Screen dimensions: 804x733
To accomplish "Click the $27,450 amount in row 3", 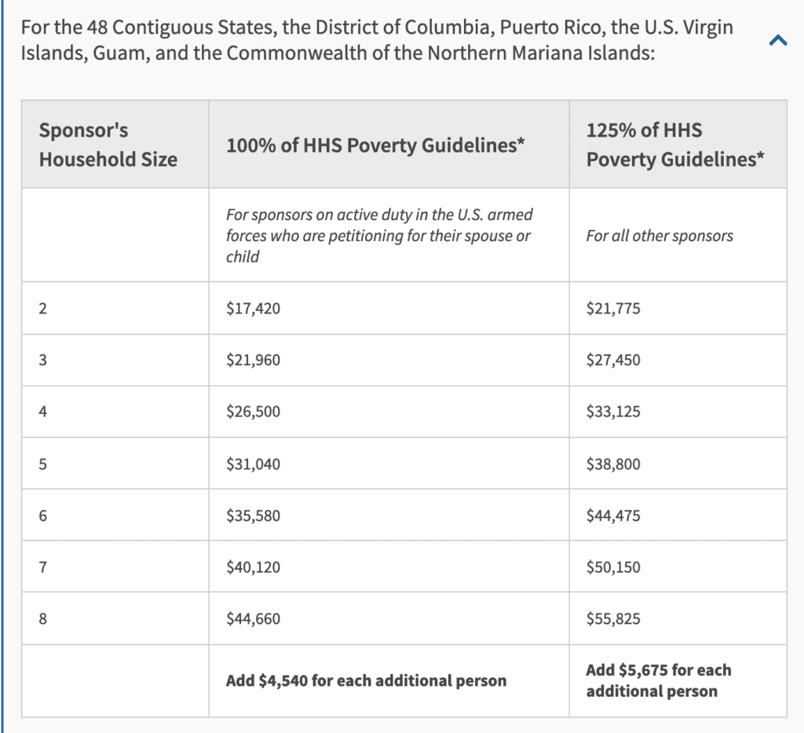I will tap(613, 360).
